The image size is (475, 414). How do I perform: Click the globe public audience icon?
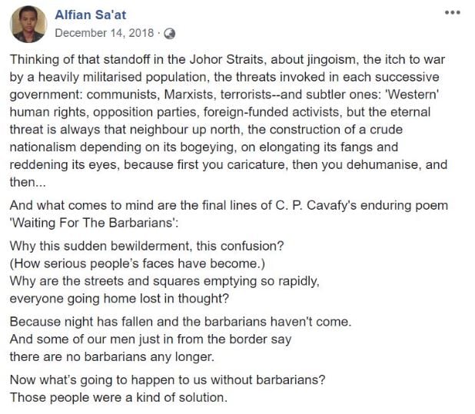click(170, 33)
